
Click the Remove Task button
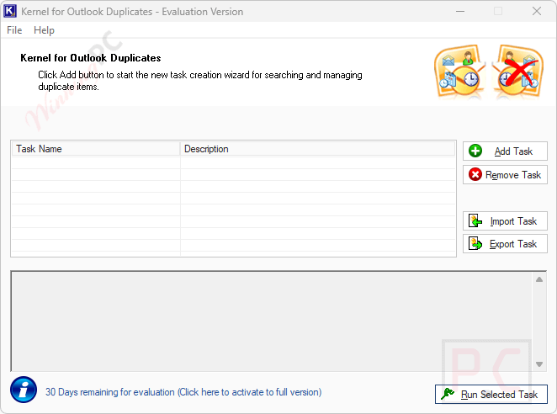[x=505, y=175]
